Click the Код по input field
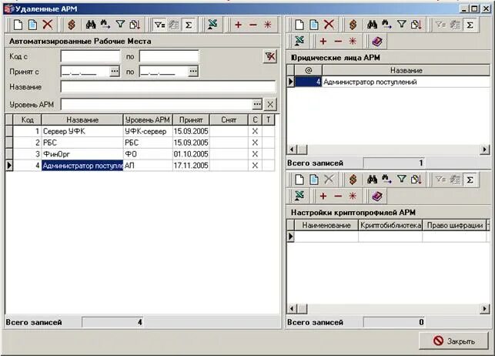 tap(169, 56)
